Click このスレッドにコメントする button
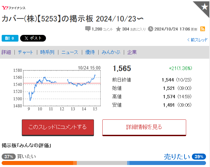Screen dimensions: 210x167 pos(58,127)
